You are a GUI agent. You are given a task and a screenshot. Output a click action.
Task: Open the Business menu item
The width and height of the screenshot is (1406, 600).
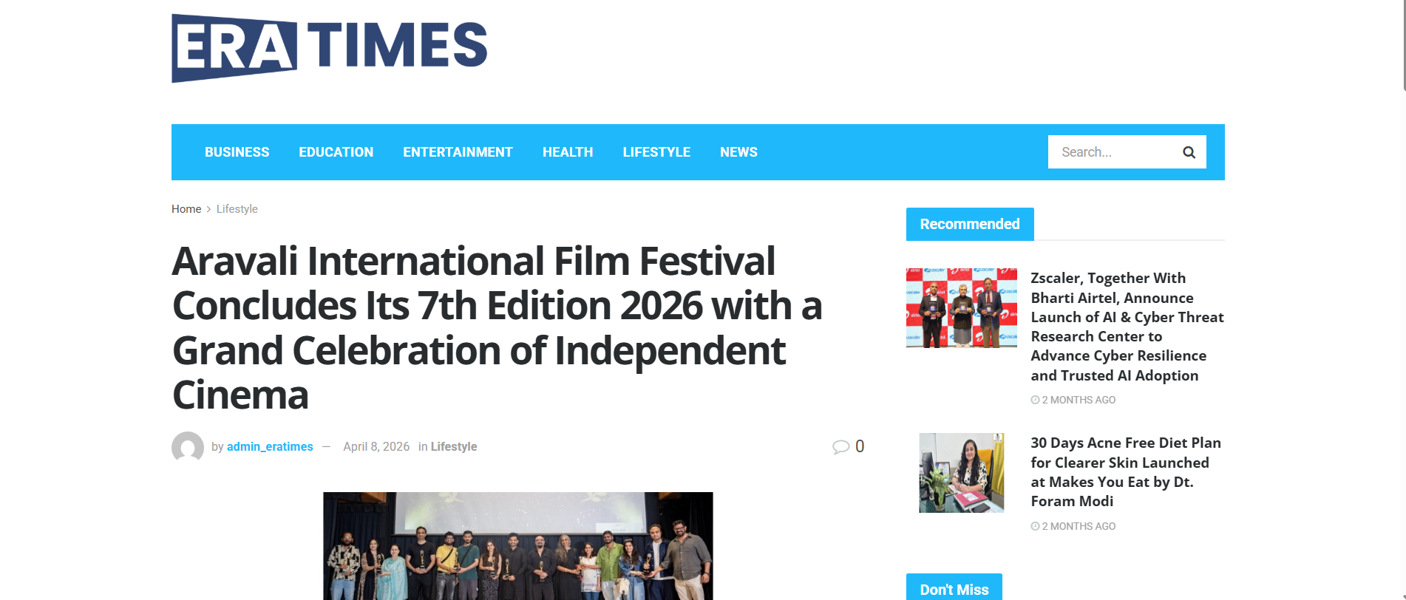[x=237, y=152]
